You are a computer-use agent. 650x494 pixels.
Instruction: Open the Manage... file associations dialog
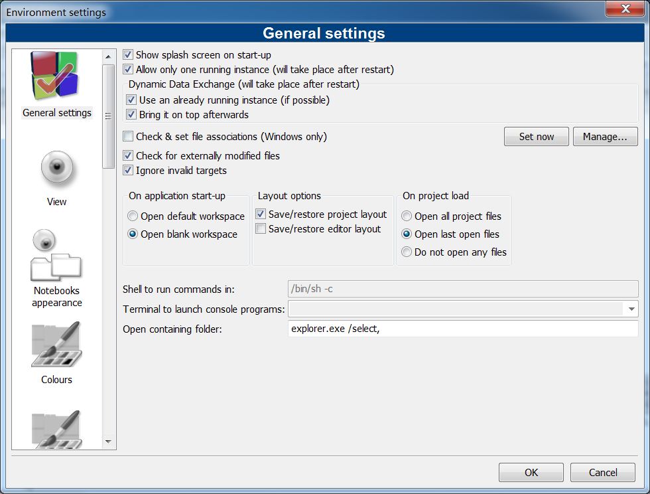[605, 137]
